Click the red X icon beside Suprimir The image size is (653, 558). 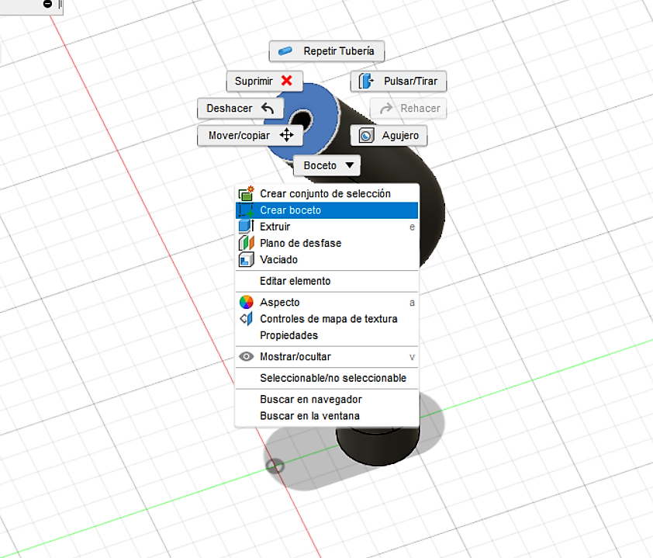pos(286,81)
